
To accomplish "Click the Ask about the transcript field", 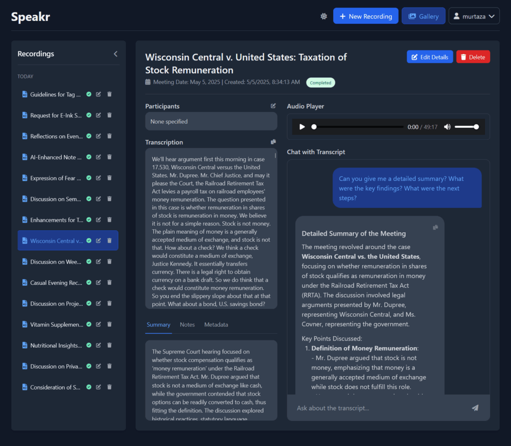I will coord(379,408).
